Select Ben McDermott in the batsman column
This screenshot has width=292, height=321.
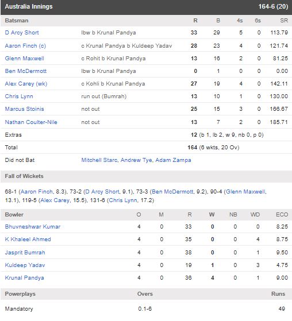(x=26, y=71)
